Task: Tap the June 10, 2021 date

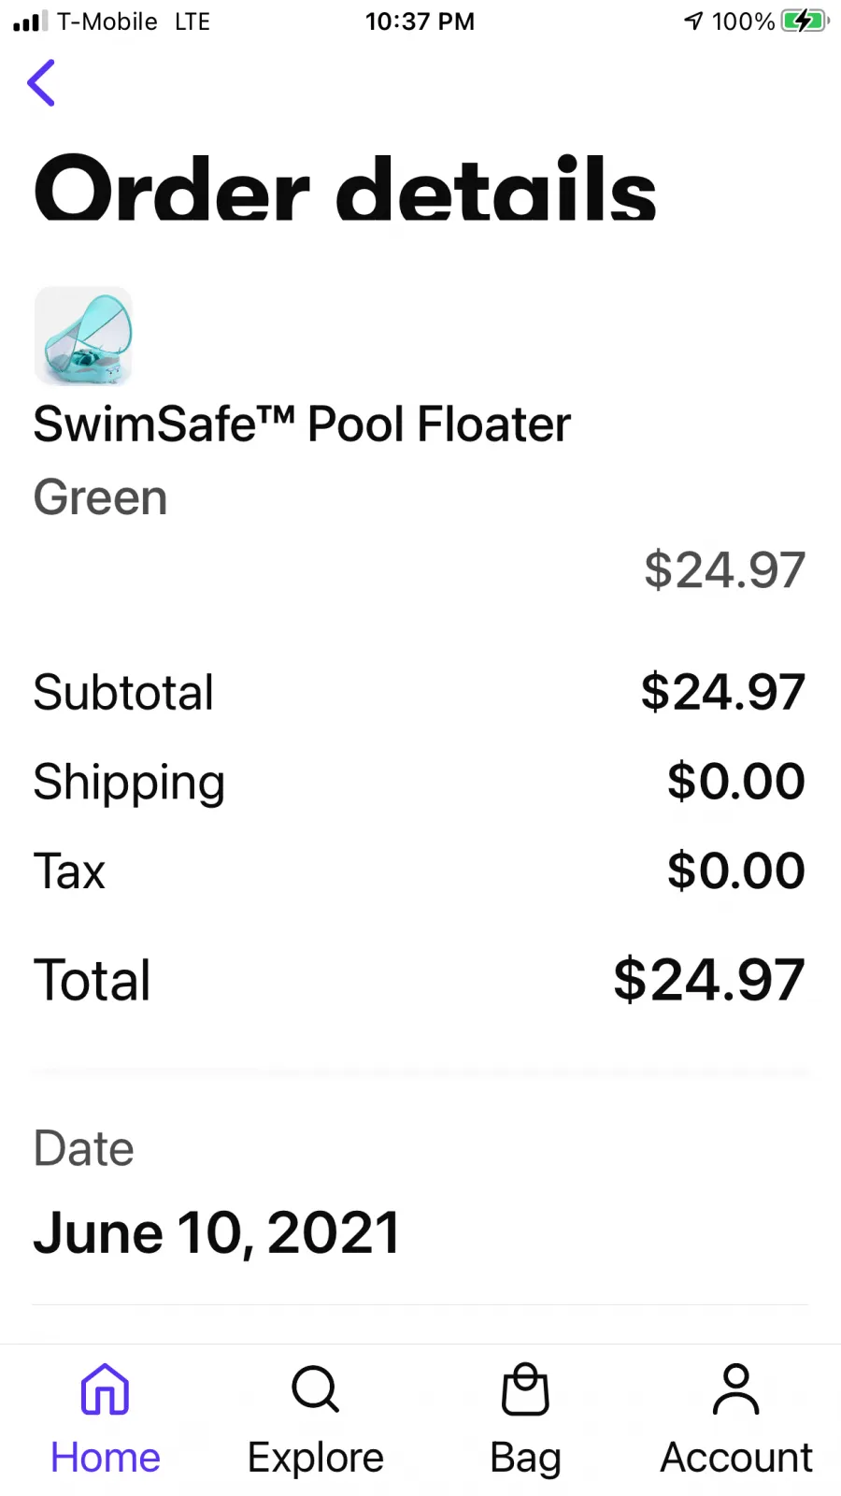Action: (x=217, y=1232)
